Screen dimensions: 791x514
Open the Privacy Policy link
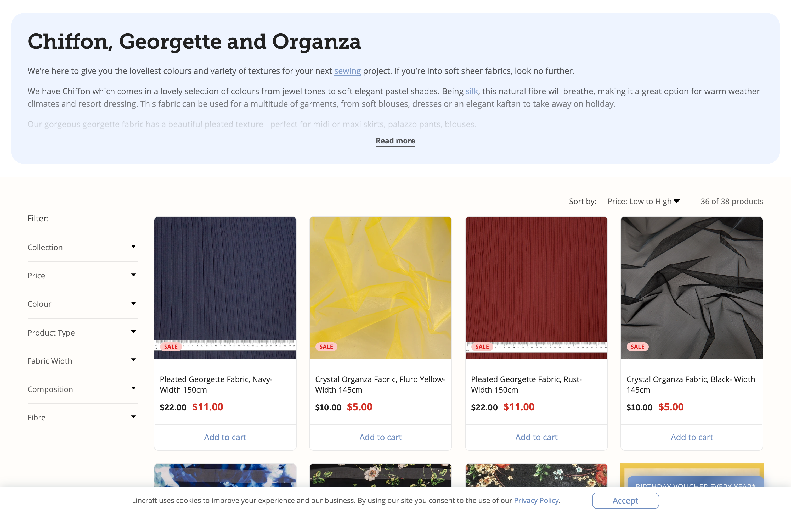[536, 500]
